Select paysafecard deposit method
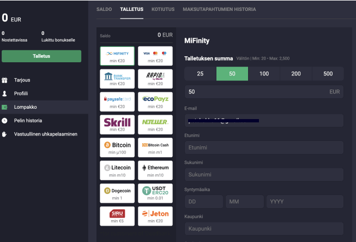 (x=117, y=102)
